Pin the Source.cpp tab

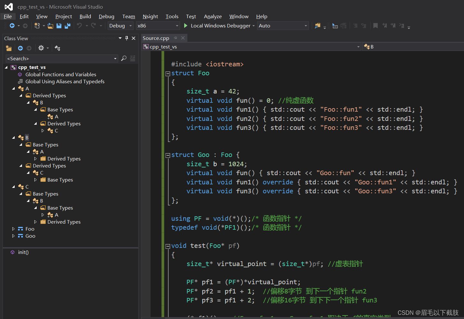click(x=176, y=38)
